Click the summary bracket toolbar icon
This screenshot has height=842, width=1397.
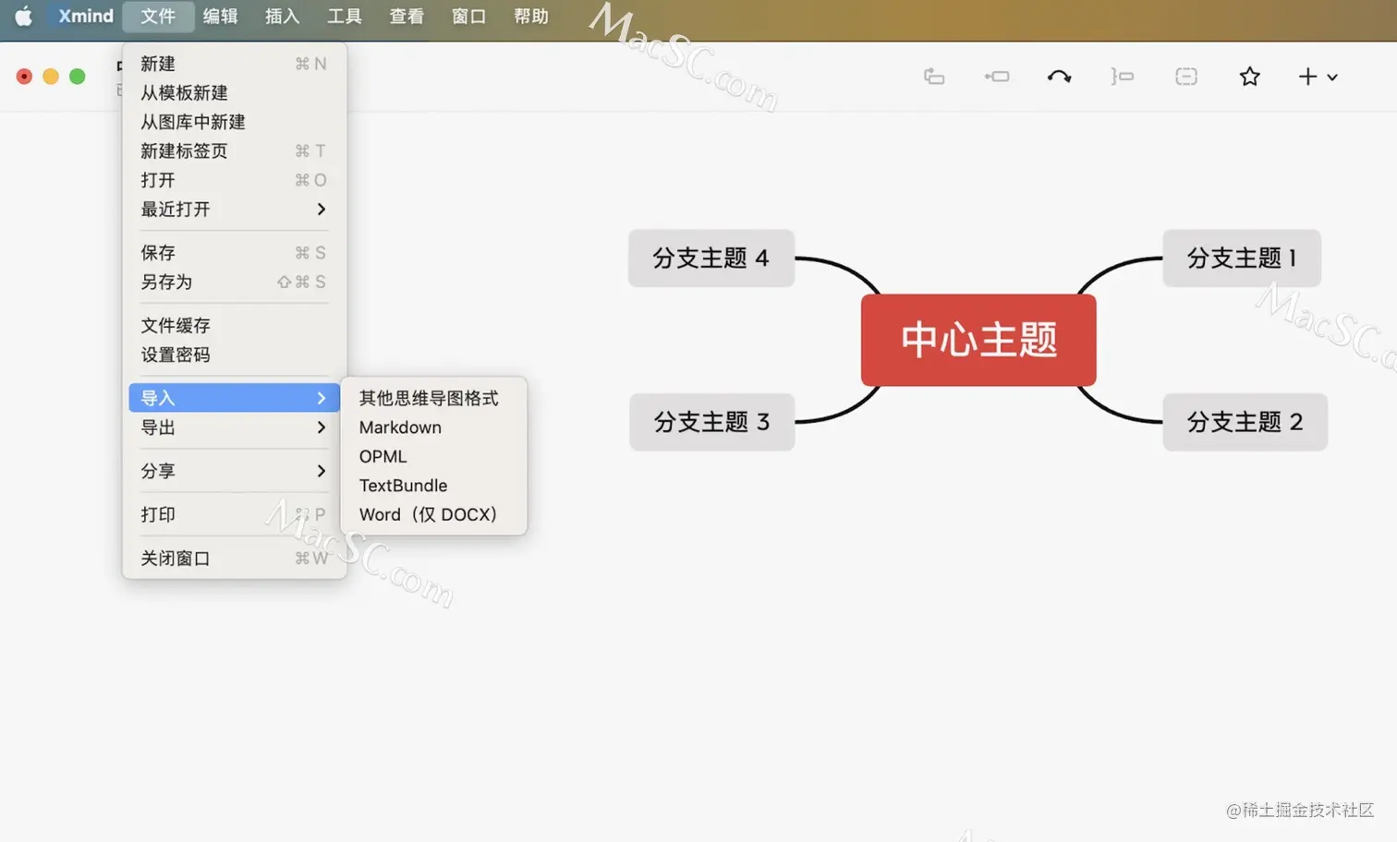[x=1123, y=77]
